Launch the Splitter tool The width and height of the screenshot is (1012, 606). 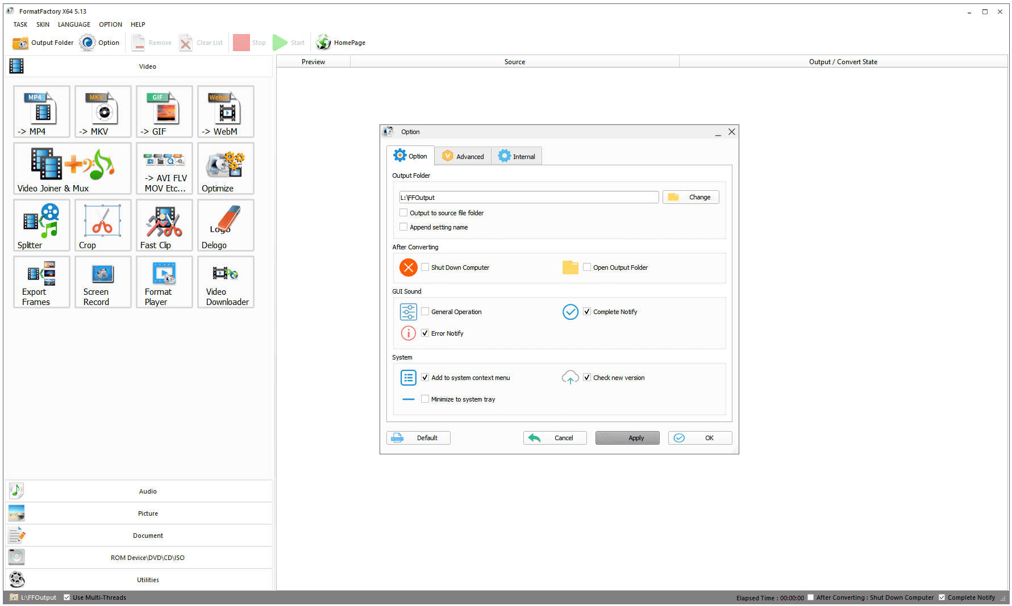coord(41,225)
